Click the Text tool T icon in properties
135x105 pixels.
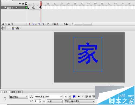point(5,99)
